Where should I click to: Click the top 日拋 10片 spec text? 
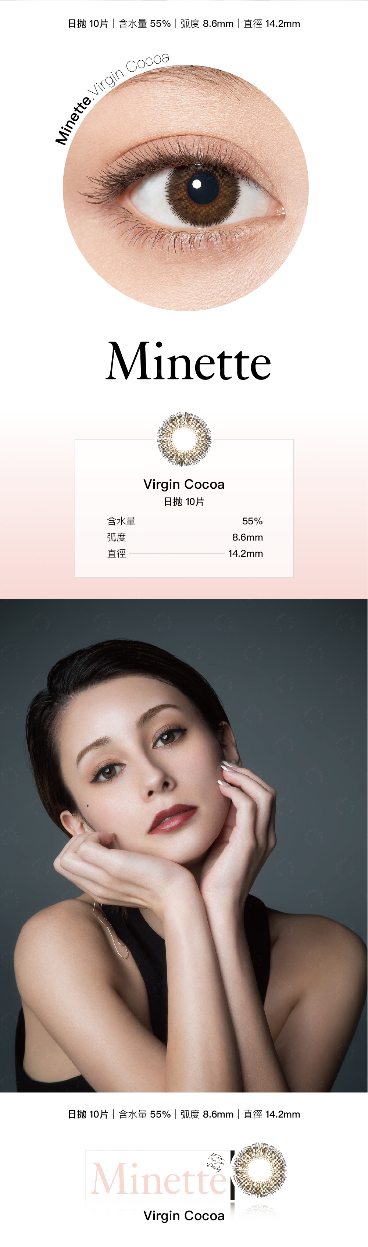[x=88, y=23]
